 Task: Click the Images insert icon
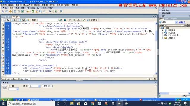(x=23, y=11)
